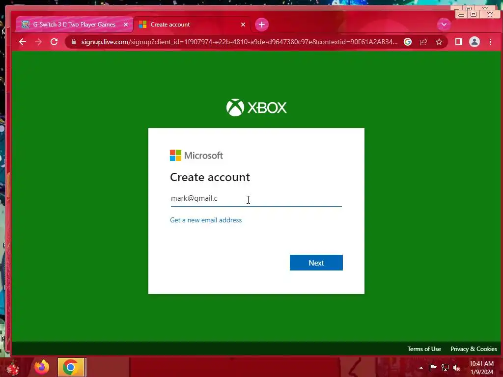This screenshot has height=377, width=503.
Task: Open a new tab with plus button
Action: [x=262, y=25]
